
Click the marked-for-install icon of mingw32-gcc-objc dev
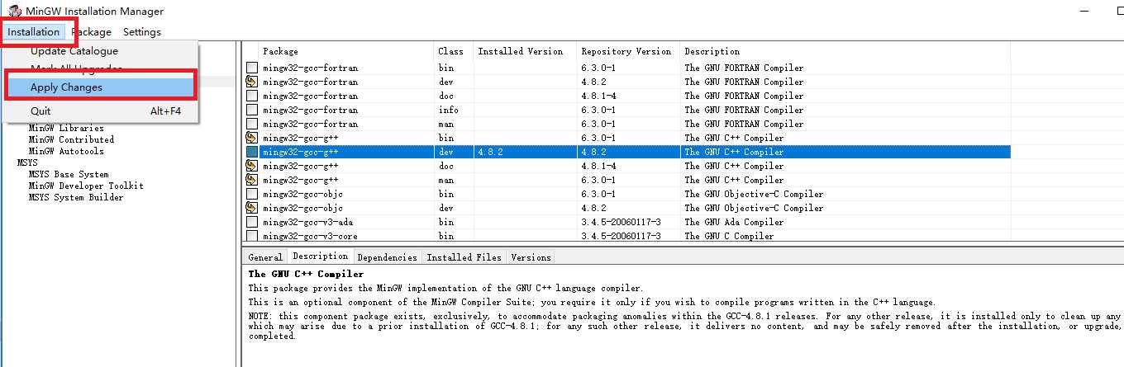(252, 208)
